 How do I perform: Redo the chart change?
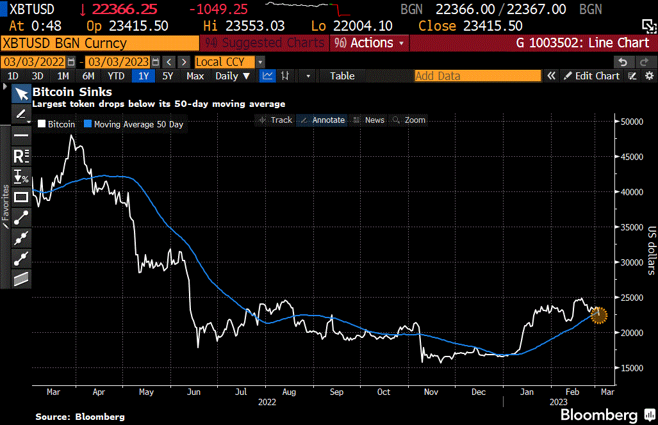(x=644, y=62)
